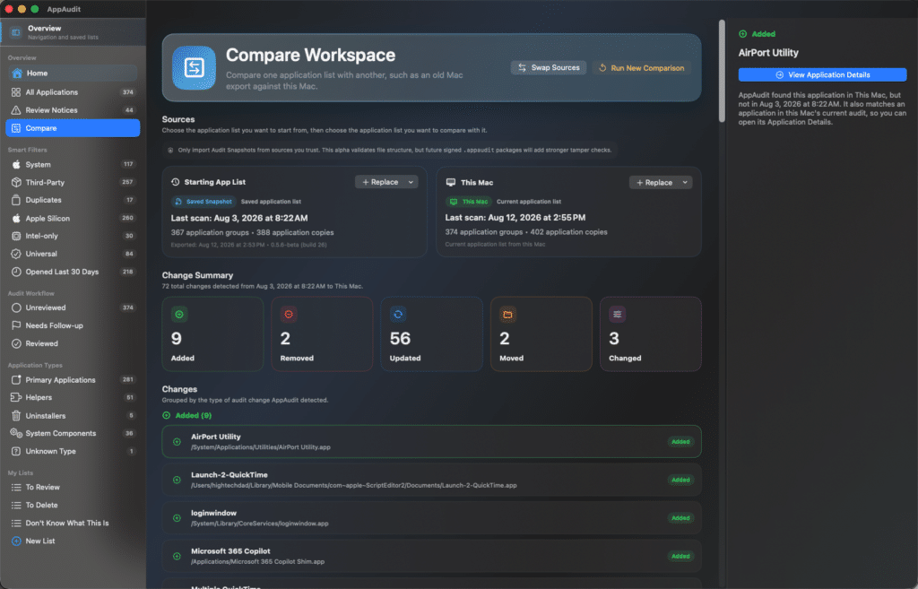The width and height of the screenshot is (918, 589).
Task: Click the Review Notices warning triangle icon
Action: (16, 110)
